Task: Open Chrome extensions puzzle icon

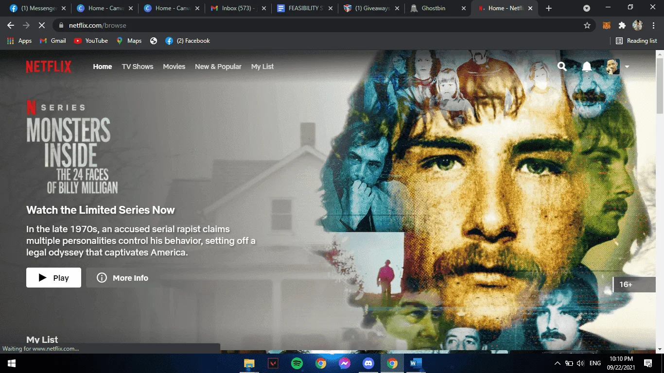Action: [x=622, y=25]
